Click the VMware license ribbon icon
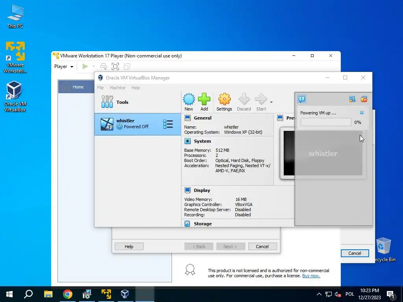 (190, 270)
